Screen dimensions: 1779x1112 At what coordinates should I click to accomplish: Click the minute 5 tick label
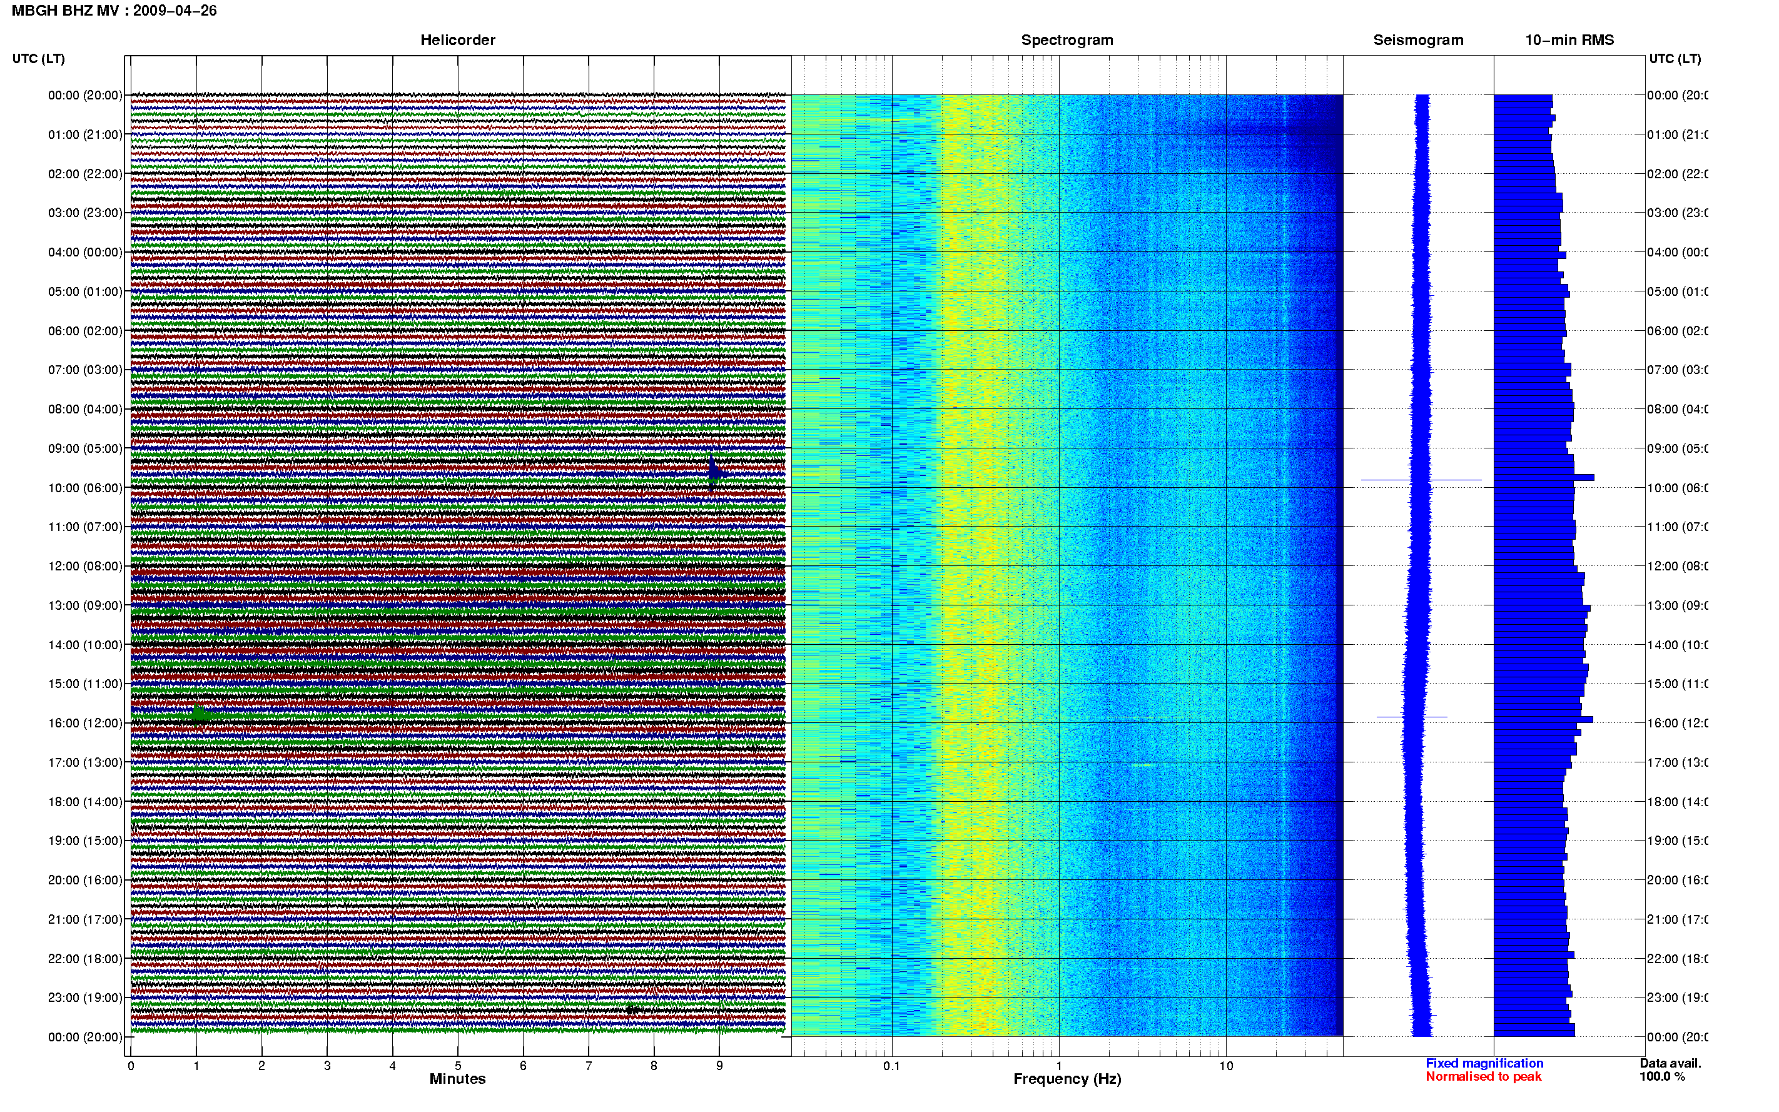[x=457, y=1066]
